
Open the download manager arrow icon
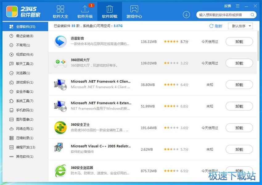tap(186, 15)
